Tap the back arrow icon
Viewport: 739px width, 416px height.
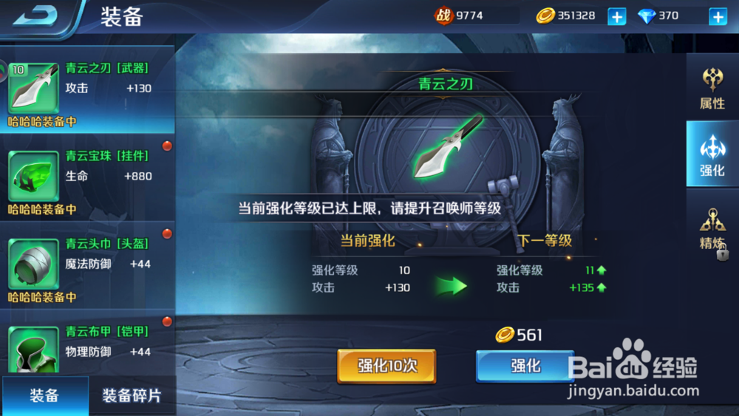tap(35, 15)
